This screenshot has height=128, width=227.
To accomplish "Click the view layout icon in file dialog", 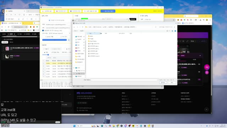I will pyautogui.click(x=167, y=31).
